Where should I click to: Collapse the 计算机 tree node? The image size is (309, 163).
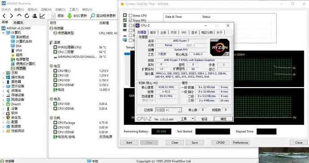3,33
